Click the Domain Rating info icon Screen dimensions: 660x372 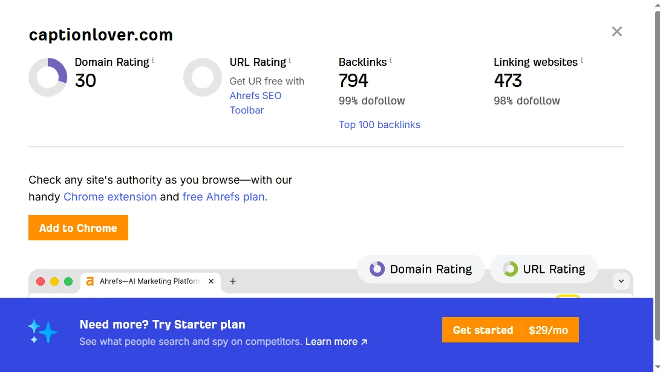[x=154, y=59]
